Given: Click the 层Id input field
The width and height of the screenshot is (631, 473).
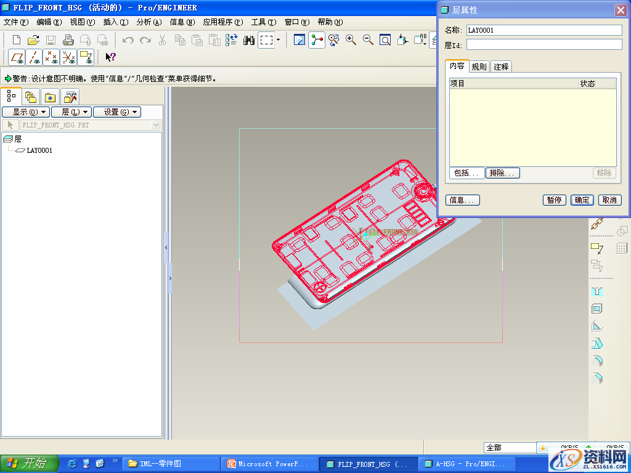Looking at the screenshot, I should (x=544, y=44).
